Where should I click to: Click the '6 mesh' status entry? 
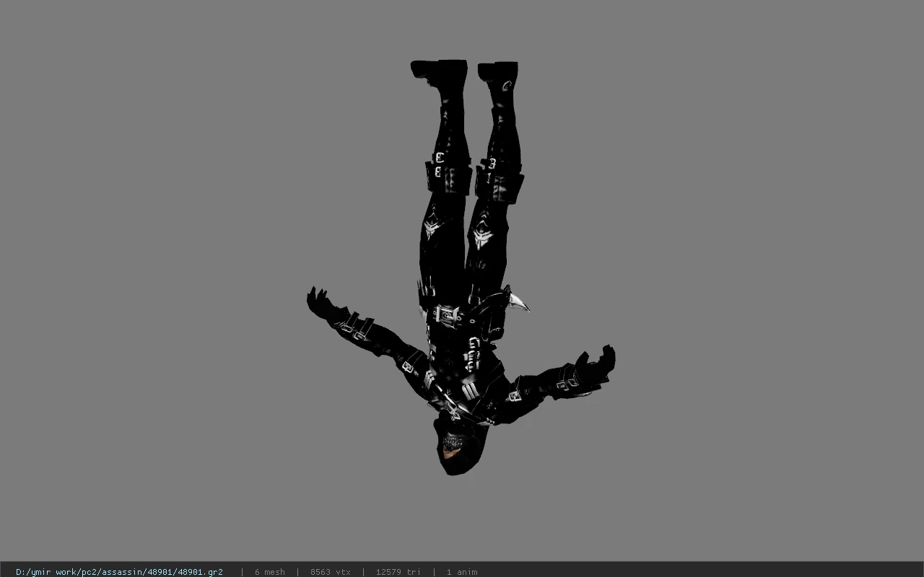pos(269,572)
